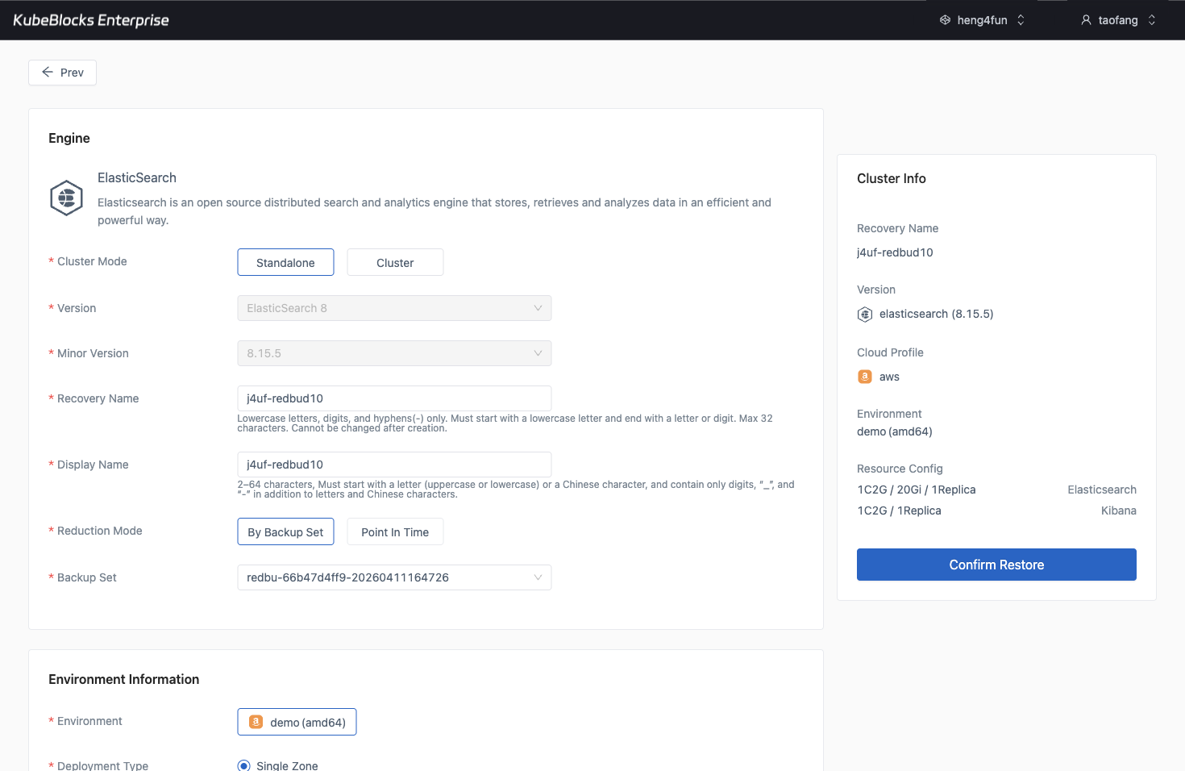Click the aws cloud profile text

[x=889, y=377]
